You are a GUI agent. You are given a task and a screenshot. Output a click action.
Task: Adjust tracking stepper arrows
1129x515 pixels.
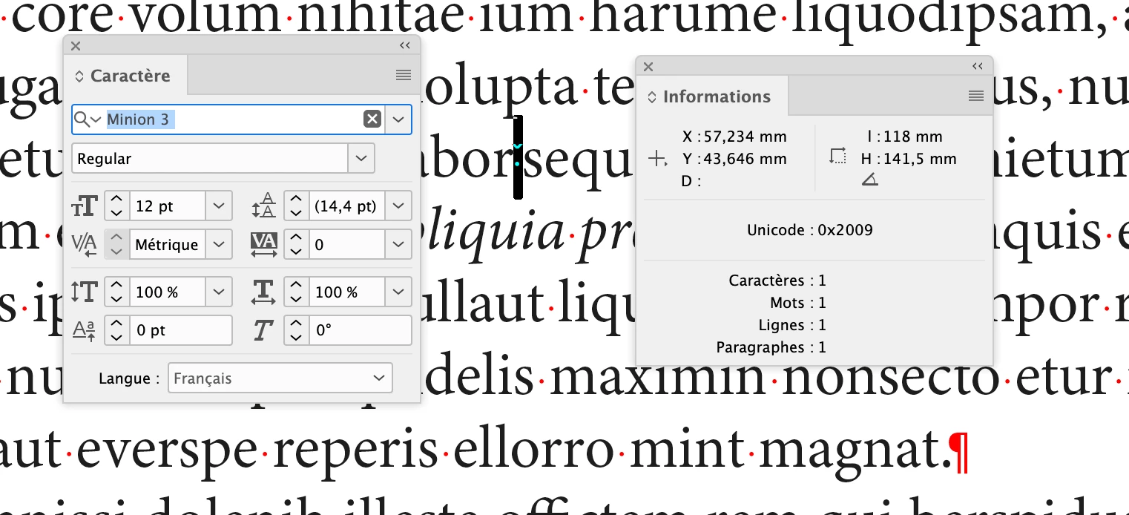(296, 244)
